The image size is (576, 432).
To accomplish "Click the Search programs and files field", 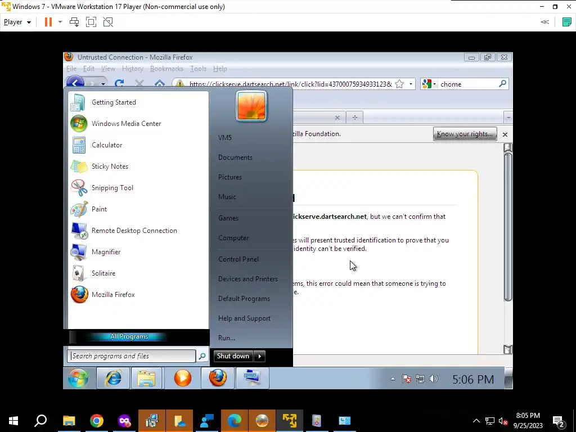I will coord(132,356).
